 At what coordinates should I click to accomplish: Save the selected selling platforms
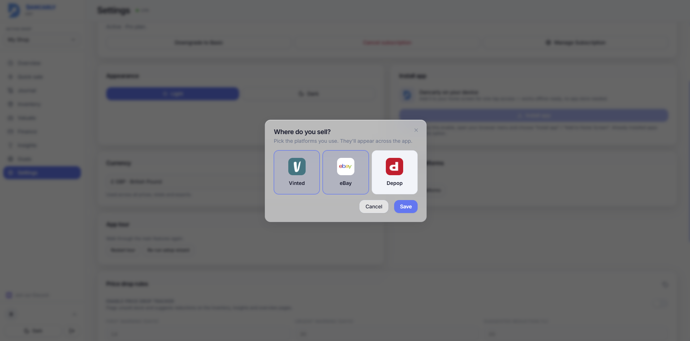(x=406, y=207)
